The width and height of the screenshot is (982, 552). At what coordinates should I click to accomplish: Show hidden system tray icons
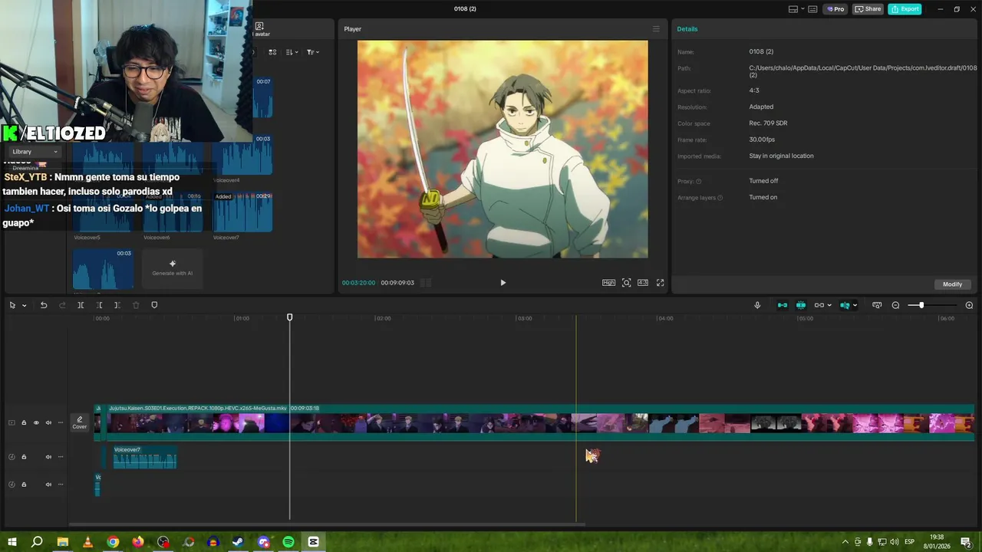[x=845, y=542]
